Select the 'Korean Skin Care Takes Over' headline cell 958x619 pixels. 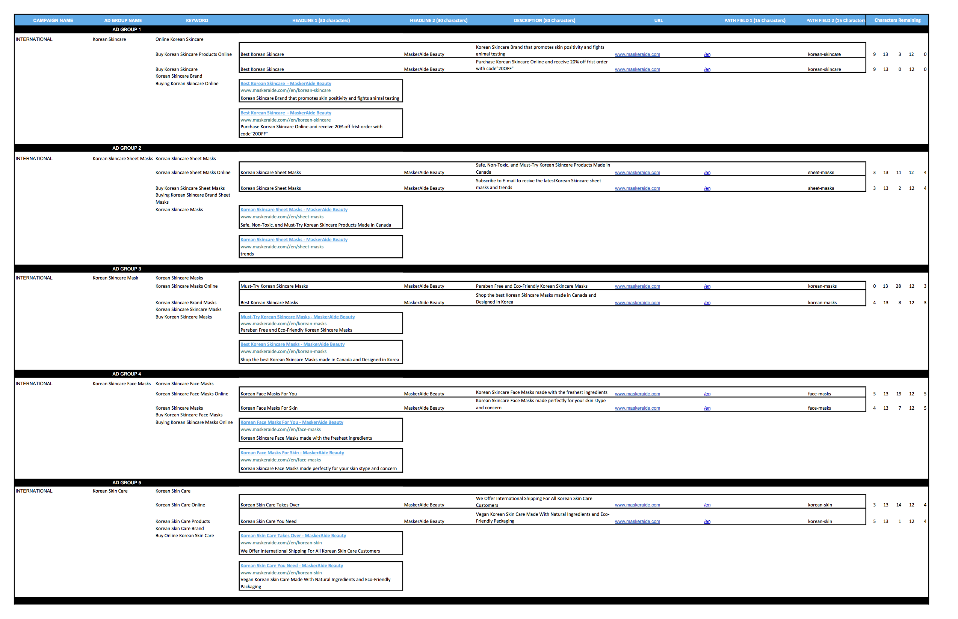(x=270, y=505)
